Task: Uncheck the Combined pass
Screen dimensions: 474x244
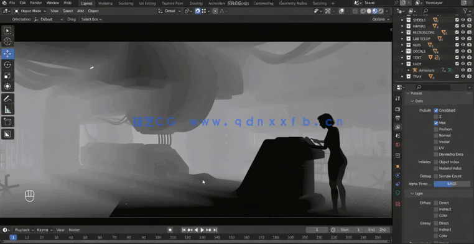Action: pos(436,111)
